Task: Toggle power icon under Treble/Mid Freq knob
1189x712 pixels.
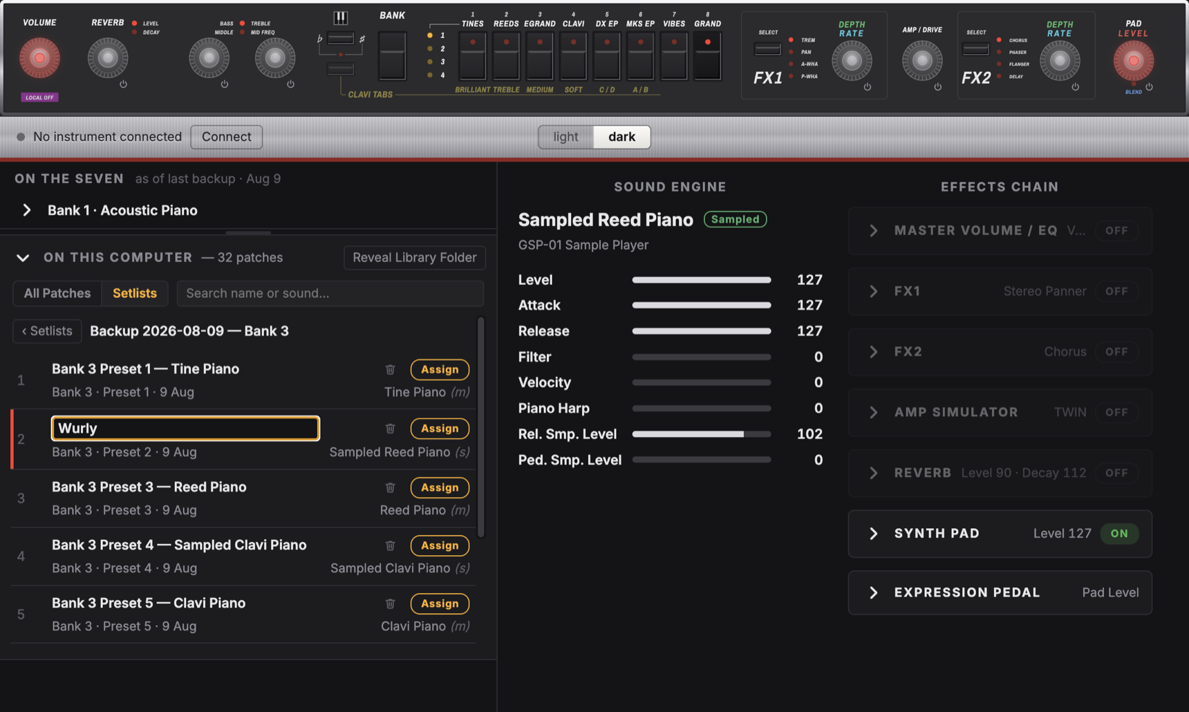Action: [x=290, y=84]
